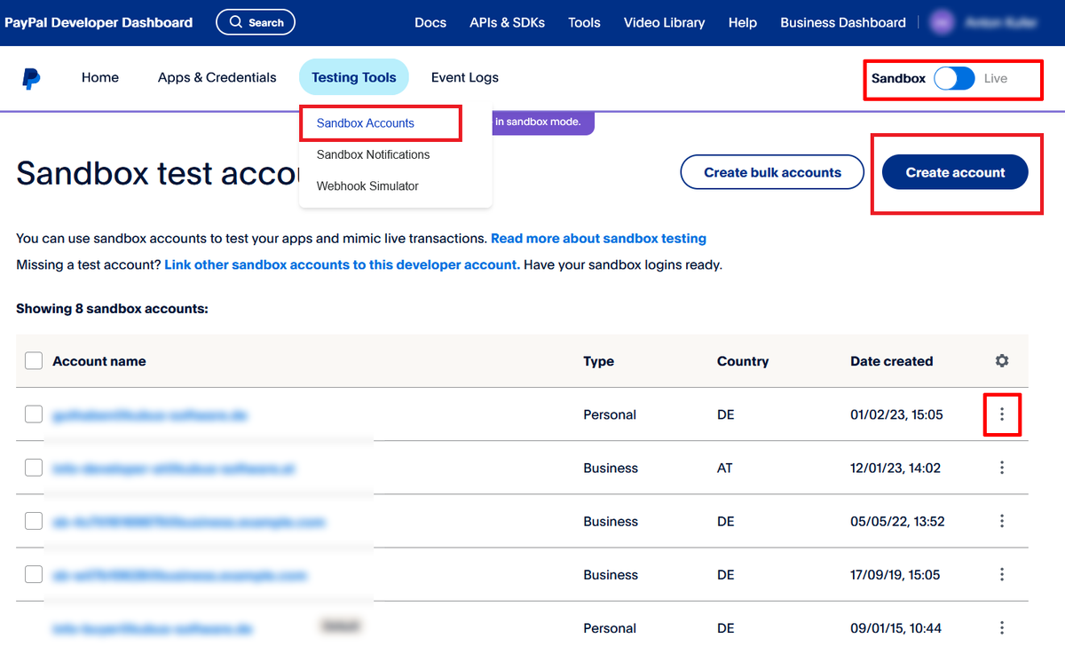Open the blurred account link dated 17/09/19

tap(179, 575)
